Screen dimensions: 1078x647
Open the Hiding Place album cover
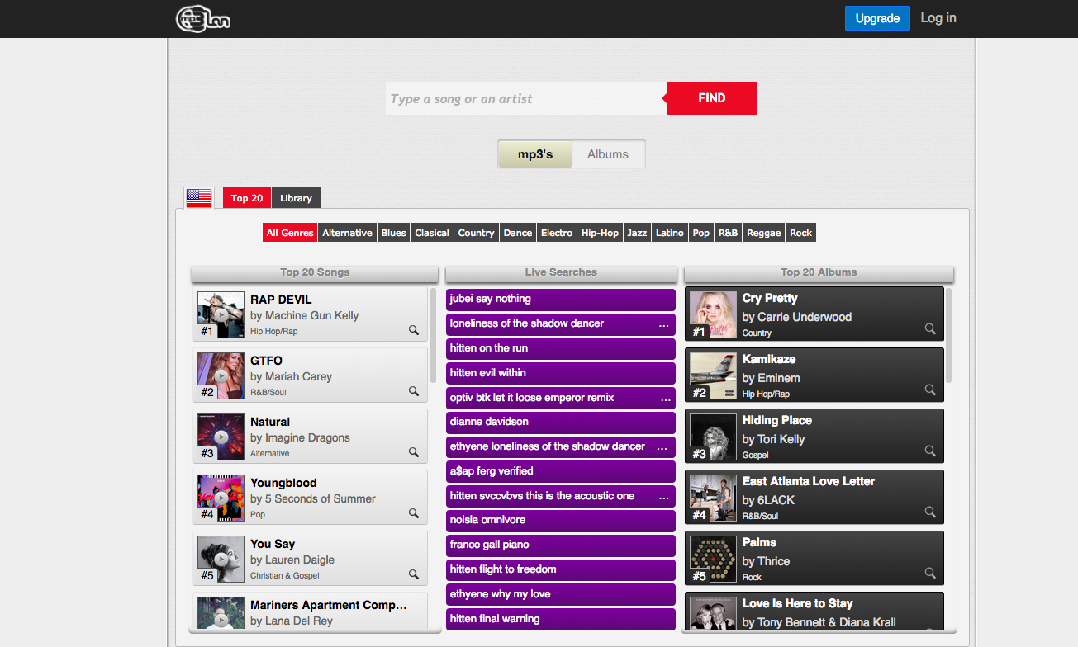coord(713,437)
